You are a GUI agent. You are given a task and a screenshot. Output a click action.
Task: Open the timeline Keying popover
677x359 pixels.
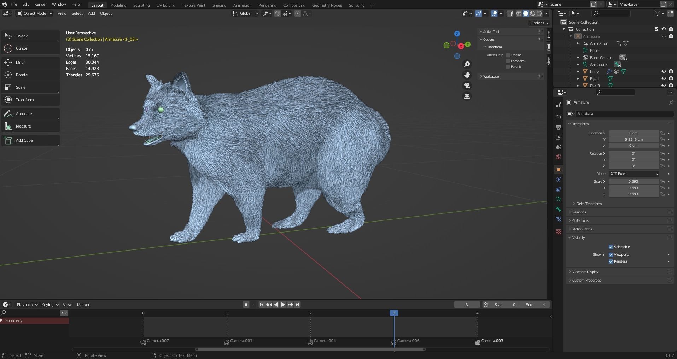49,305
